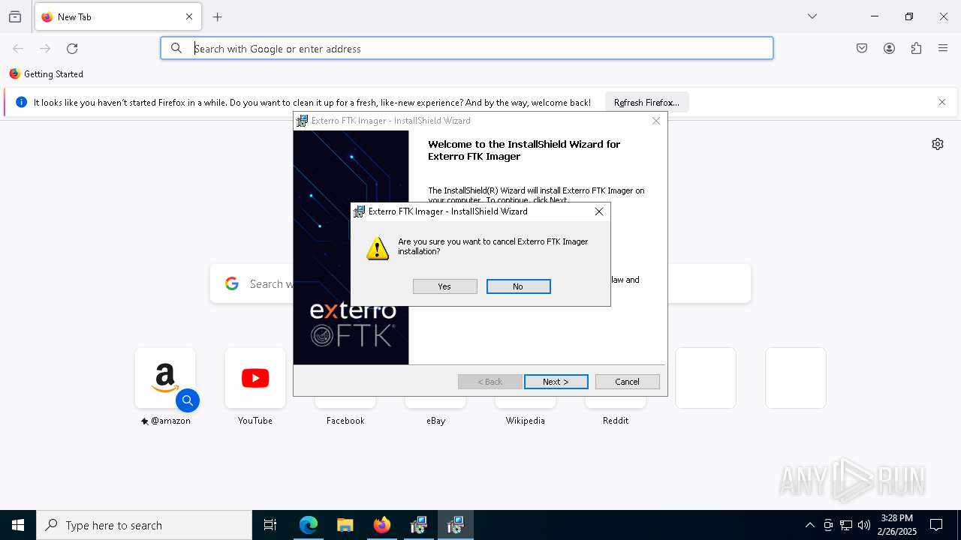Open the Facebook shortcut label
Screen dimensions: 961x540
click(x=345, y=421)
